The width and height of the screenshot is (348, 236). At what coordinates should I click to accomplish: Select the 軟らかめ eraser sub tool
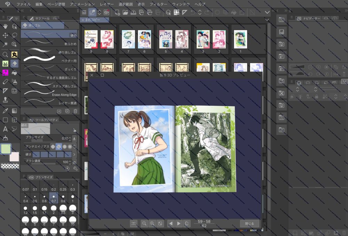(49, 43)
